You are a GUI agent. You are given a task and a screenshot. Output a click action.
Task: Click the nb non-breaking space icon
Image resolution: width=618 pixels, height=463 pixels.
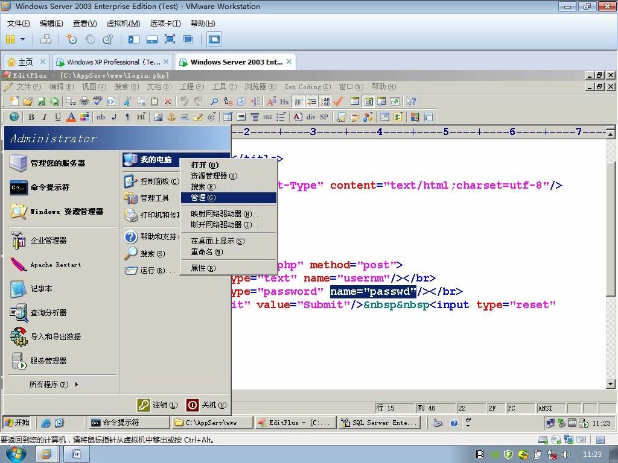click(101, 117)
